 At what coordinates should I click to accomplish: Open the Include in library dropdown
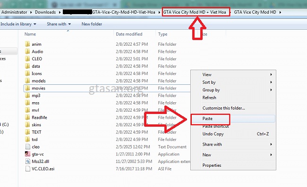[x=18, y=24]
